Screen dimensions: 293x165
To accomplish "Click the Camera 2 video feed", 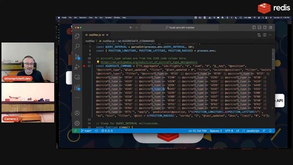I will [x=28, y=103].
